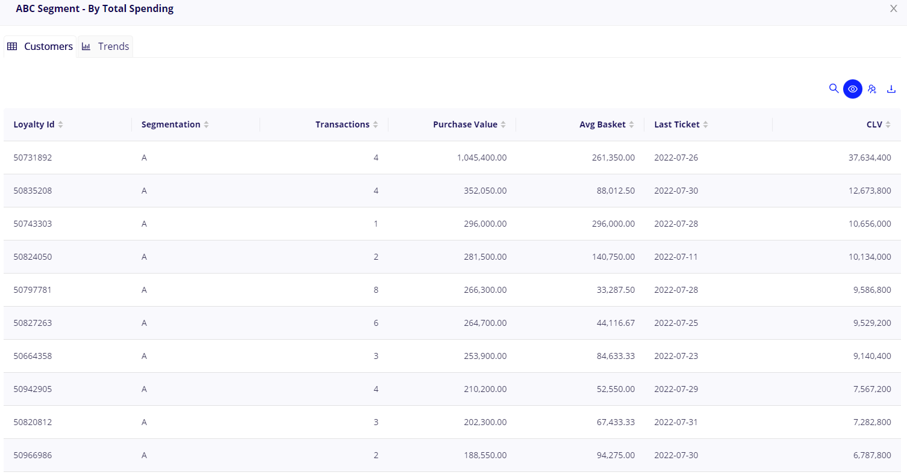Image resolution: width=907 pixels, height=475 pixels.
Task: Click loyalty id 50824050
Action: click(33, 257)
